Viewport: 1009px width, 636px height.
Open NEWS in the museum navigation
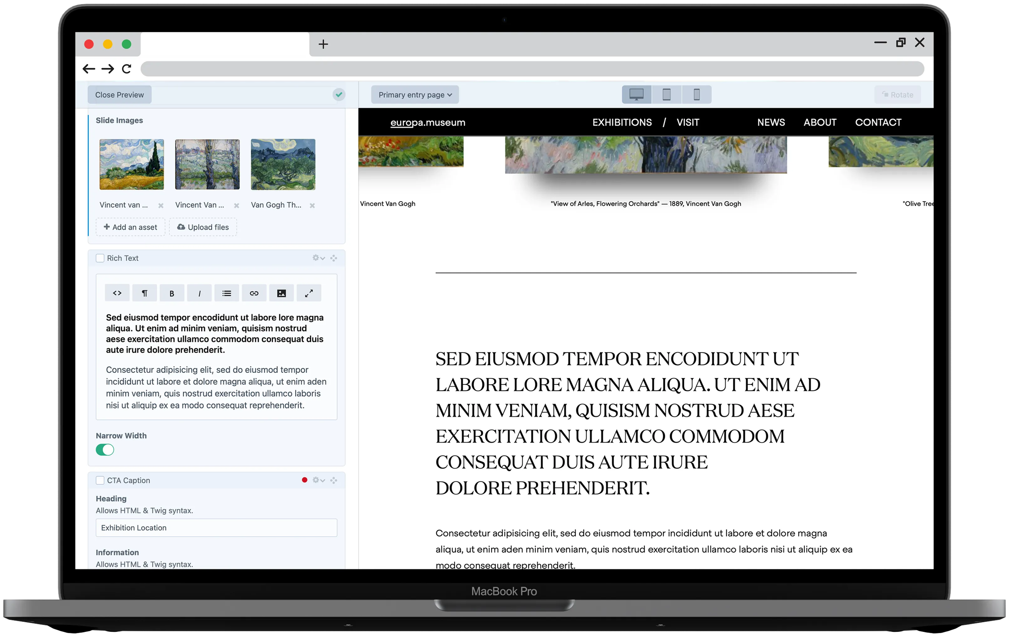point(771,122)
